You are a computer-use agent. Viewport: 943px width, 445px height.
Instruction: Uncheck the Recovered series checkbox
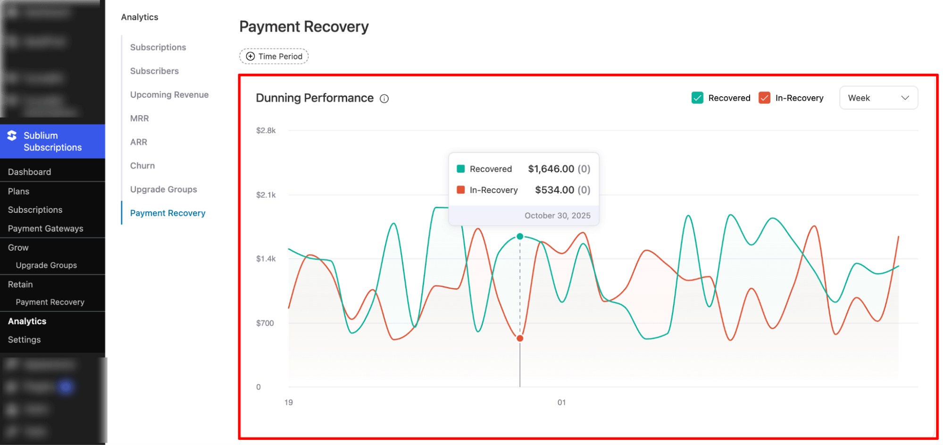697,98
